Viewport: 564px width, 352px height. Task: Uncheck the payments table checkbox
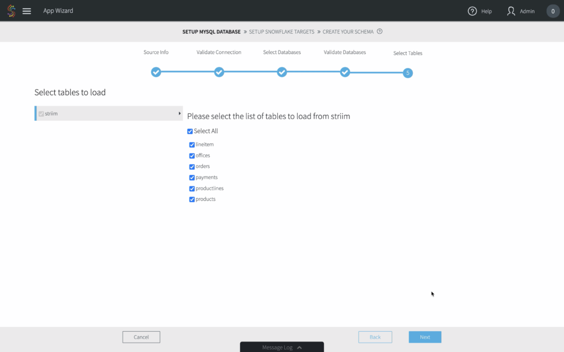(192, 177)
